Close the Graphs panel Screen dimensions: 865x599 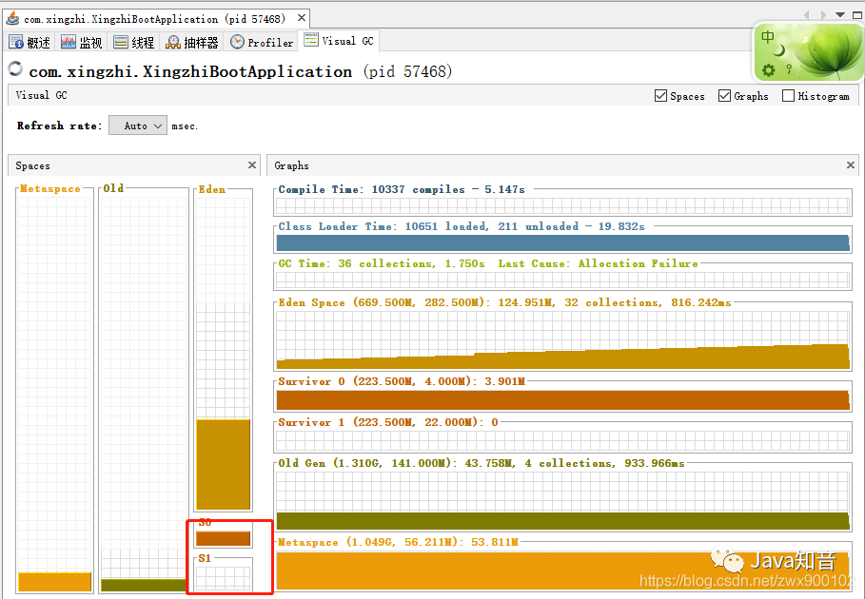point(851,164)
